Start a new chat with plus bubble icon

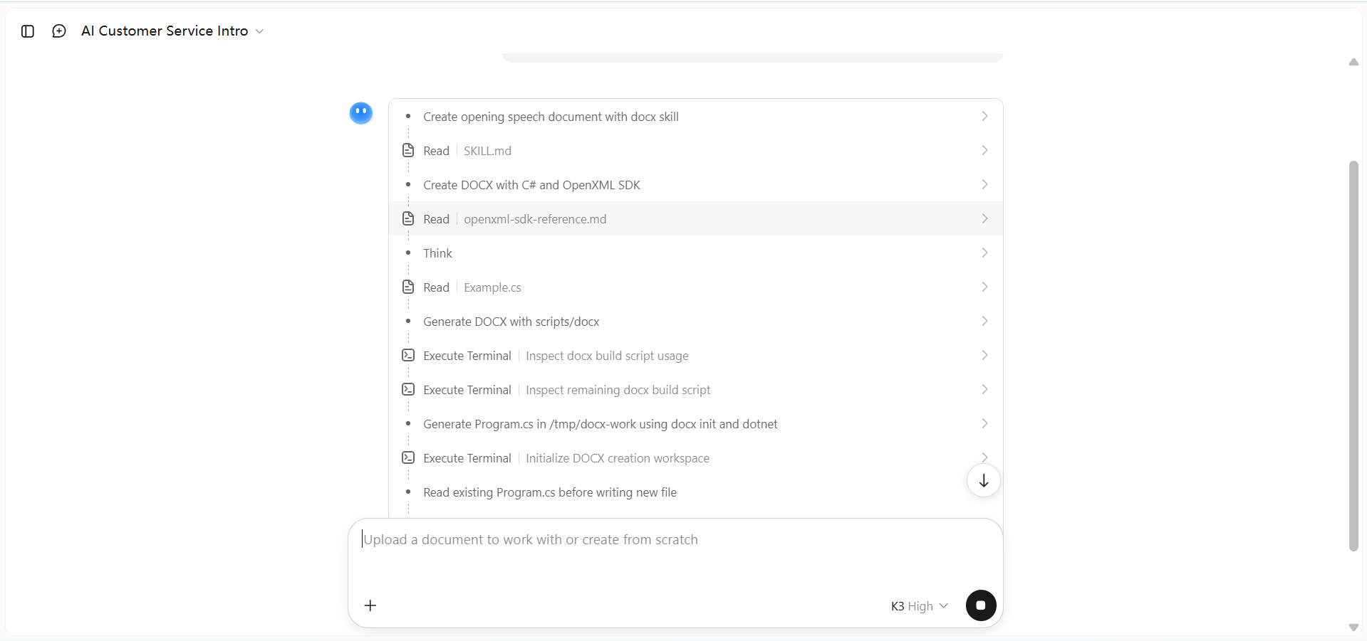pyautogui.click(x=59, y=31)
